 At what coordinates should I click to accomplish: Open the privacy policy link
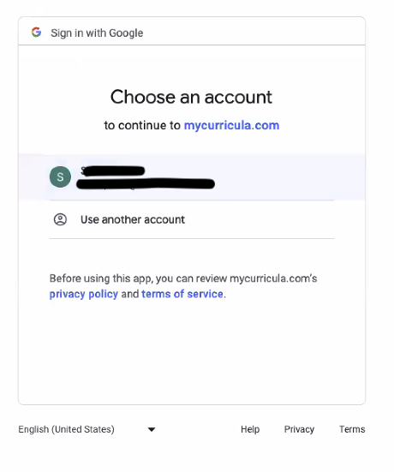[84, 294]
